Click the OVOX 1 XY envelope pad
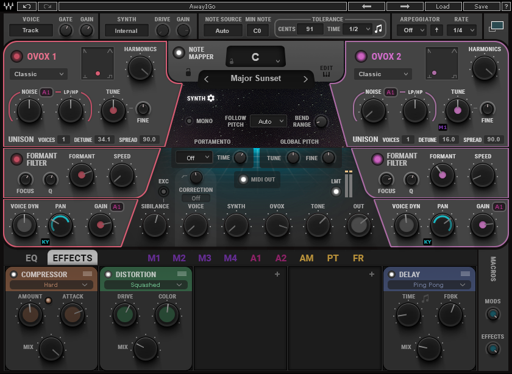 point(98,63)
